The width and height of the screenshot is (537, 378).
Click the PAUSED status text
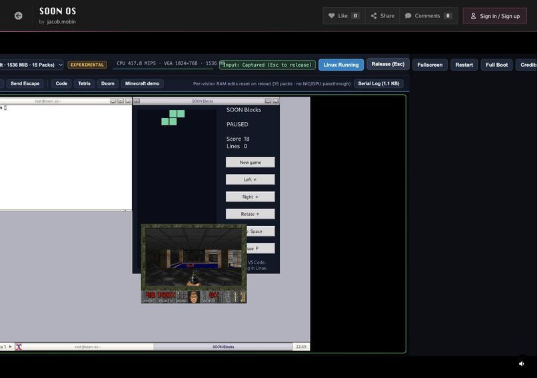pyautogui.click(x=237, y=125)
